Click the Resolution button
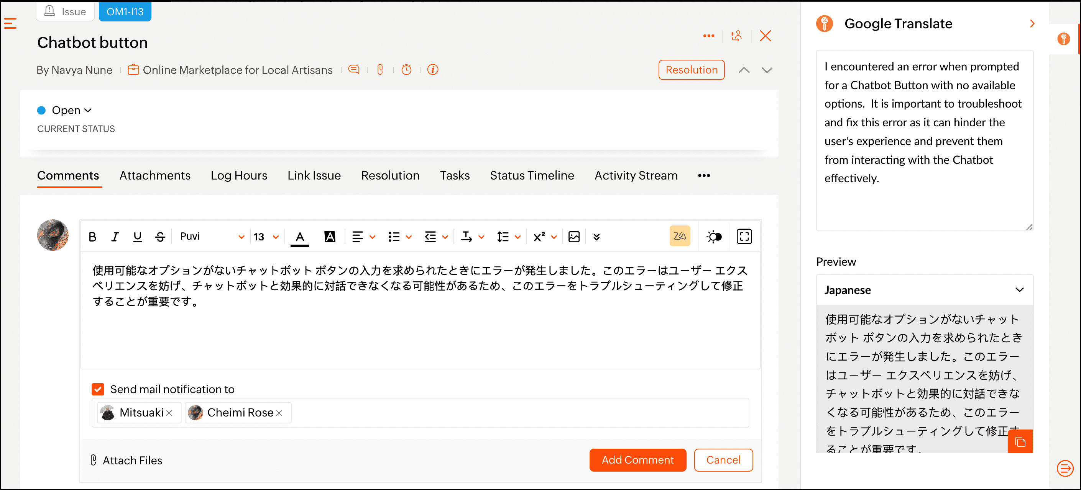This screenshot has height=490, width=1081. (x=691, y=70)
